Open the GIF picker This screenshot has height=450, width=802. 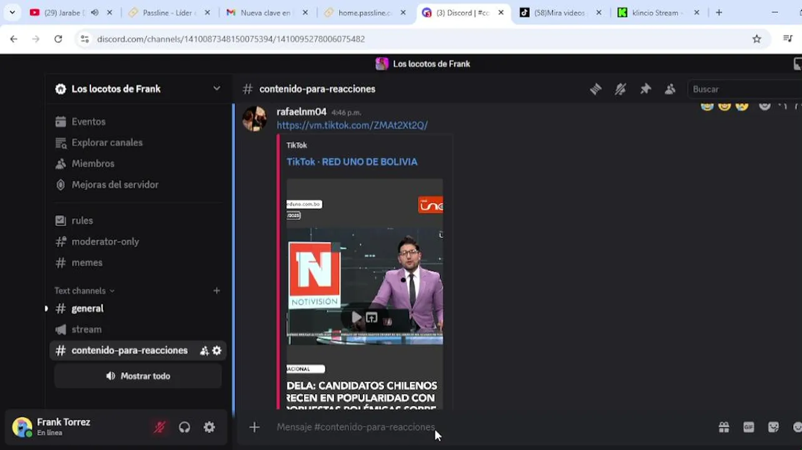click(x=749, y=427)
